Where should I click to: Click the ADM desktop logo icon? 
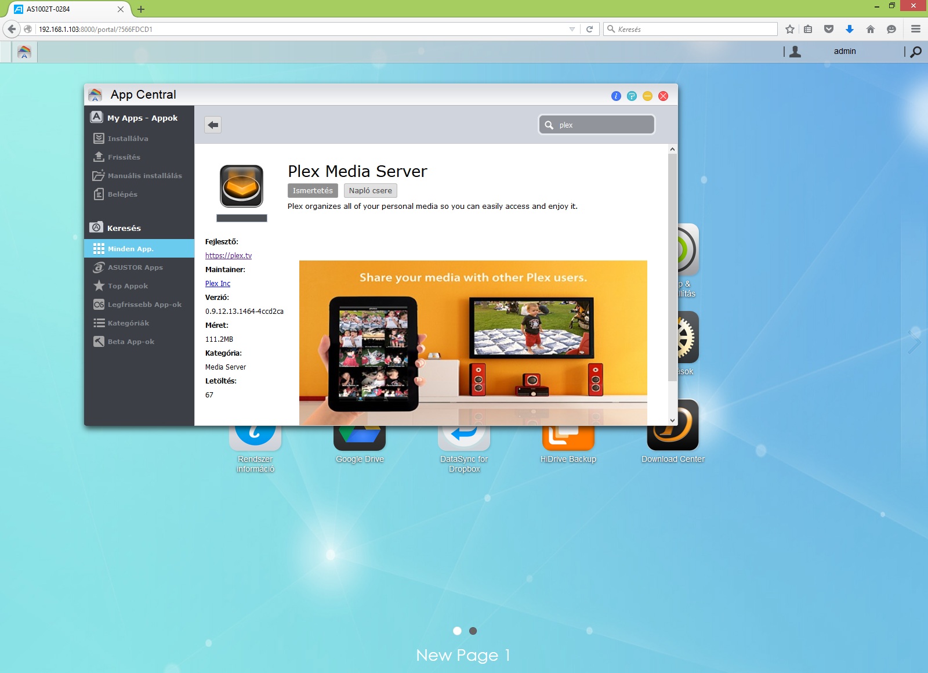point(24,52)
